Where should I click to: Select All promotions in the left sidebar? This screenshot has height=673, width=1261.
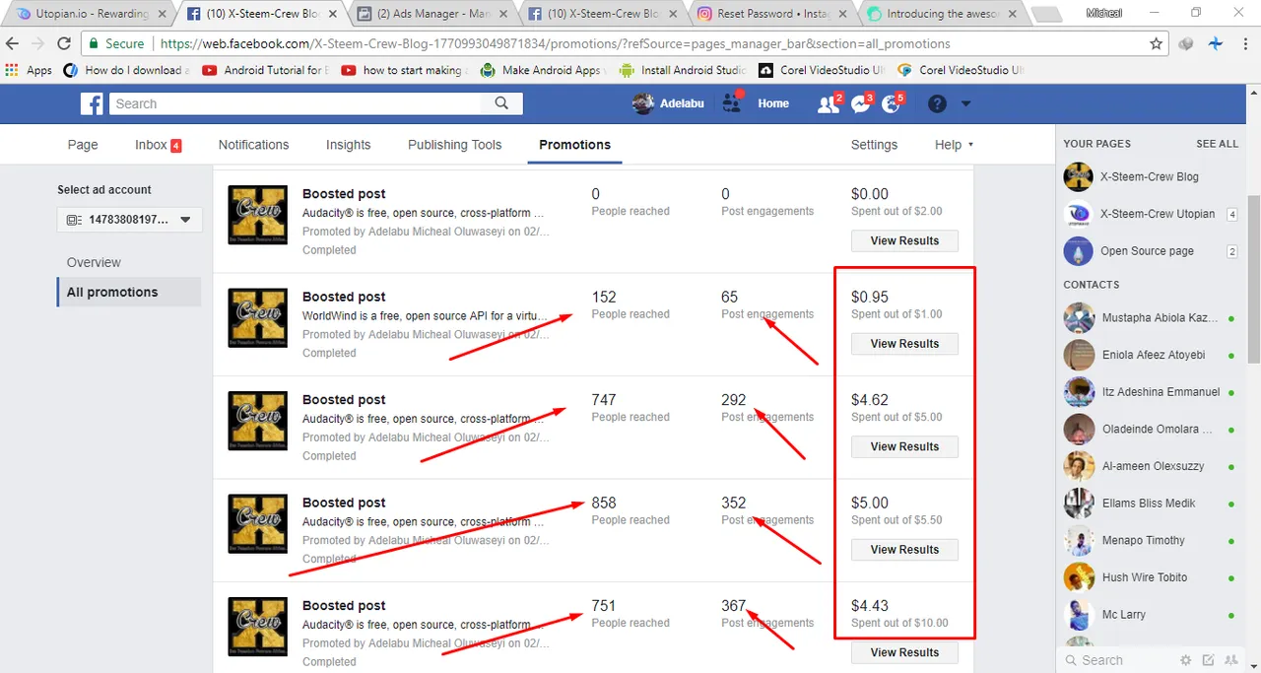pyautogui.click(x=129, y=292)
